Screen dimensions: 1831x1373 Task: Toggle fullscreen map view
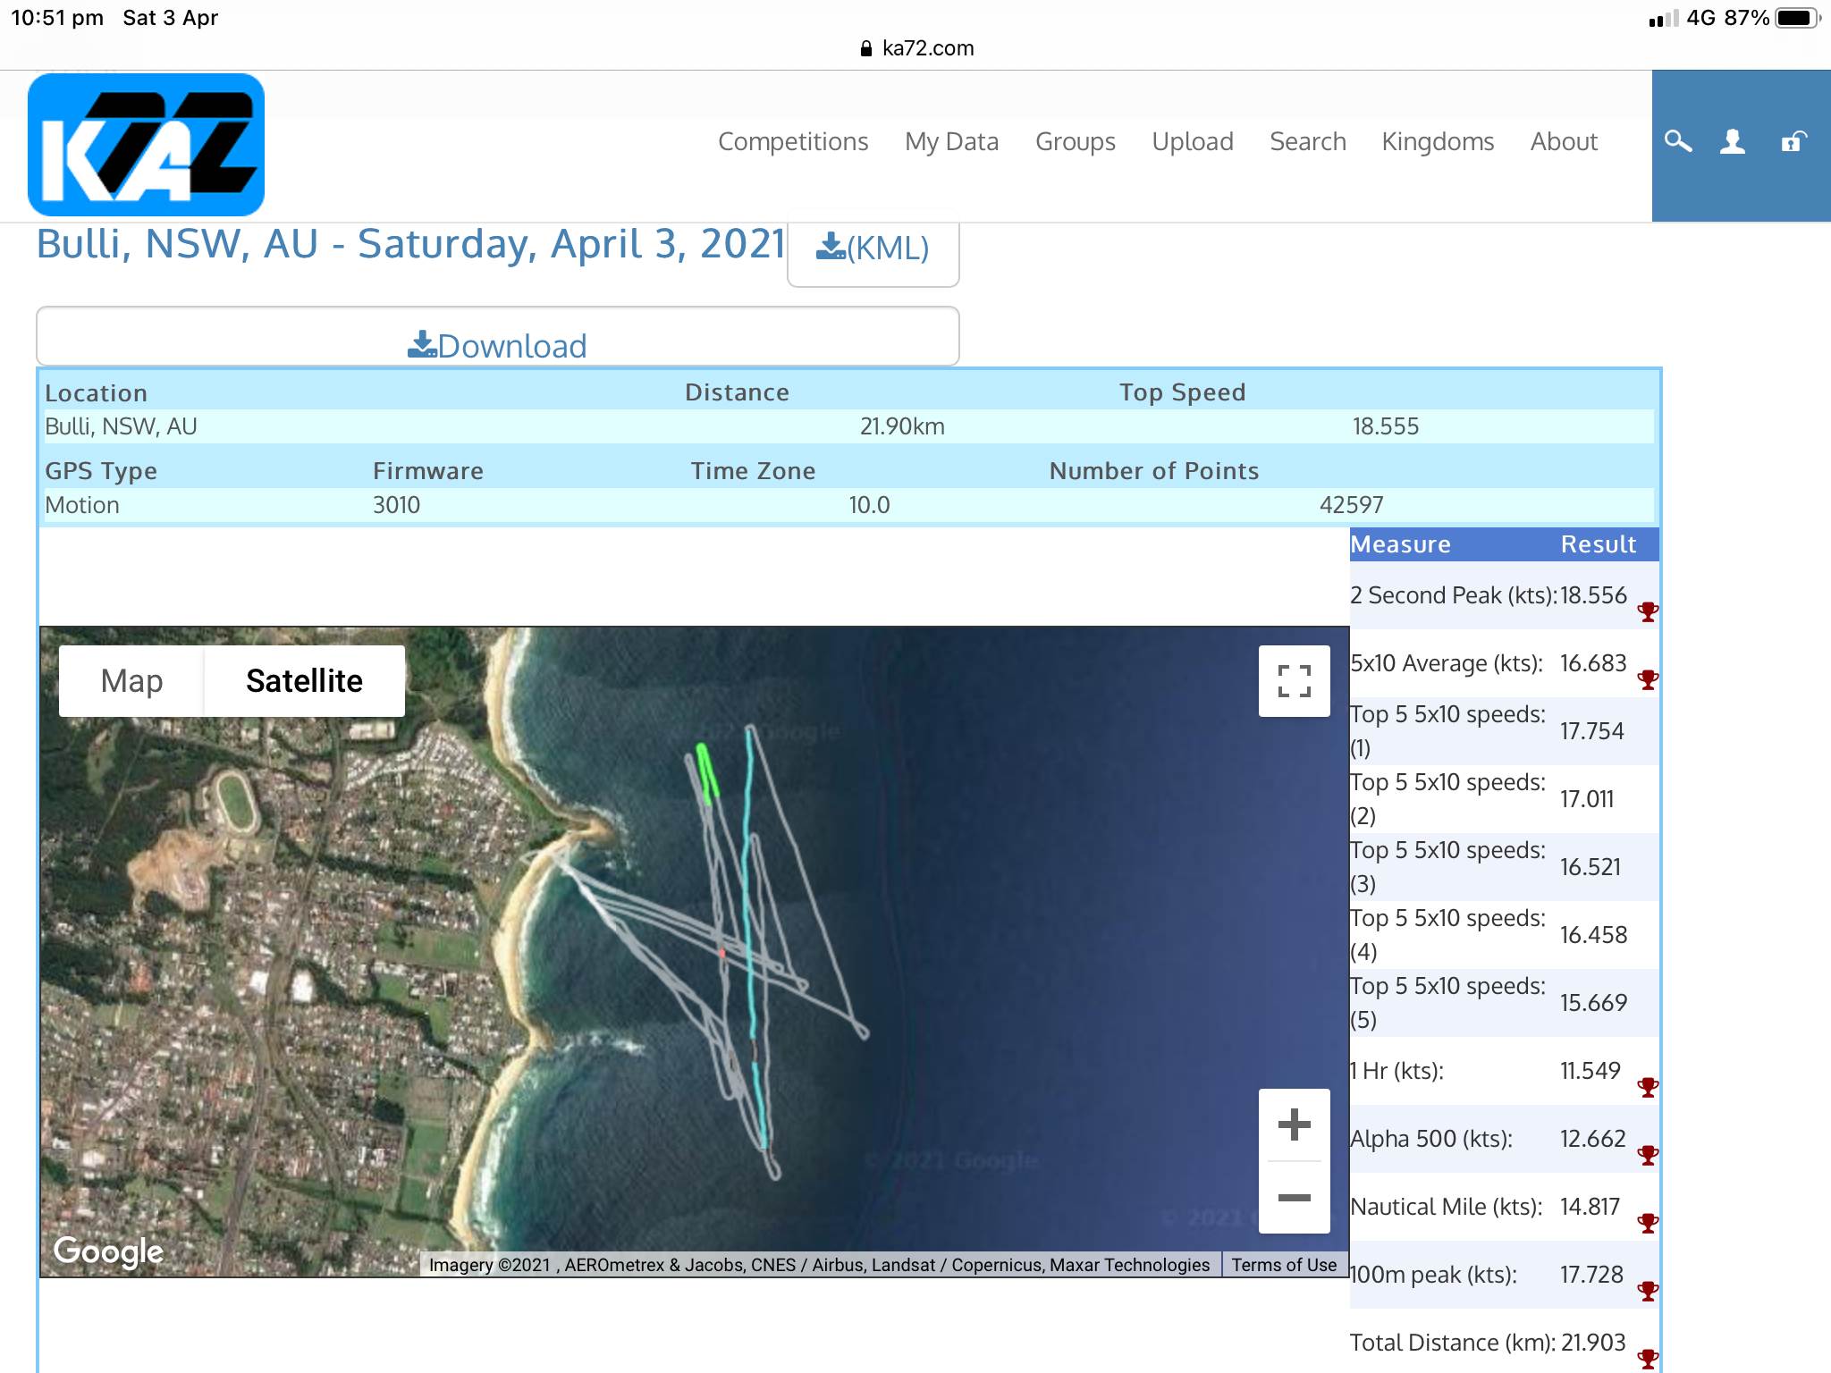point(1294,681)
